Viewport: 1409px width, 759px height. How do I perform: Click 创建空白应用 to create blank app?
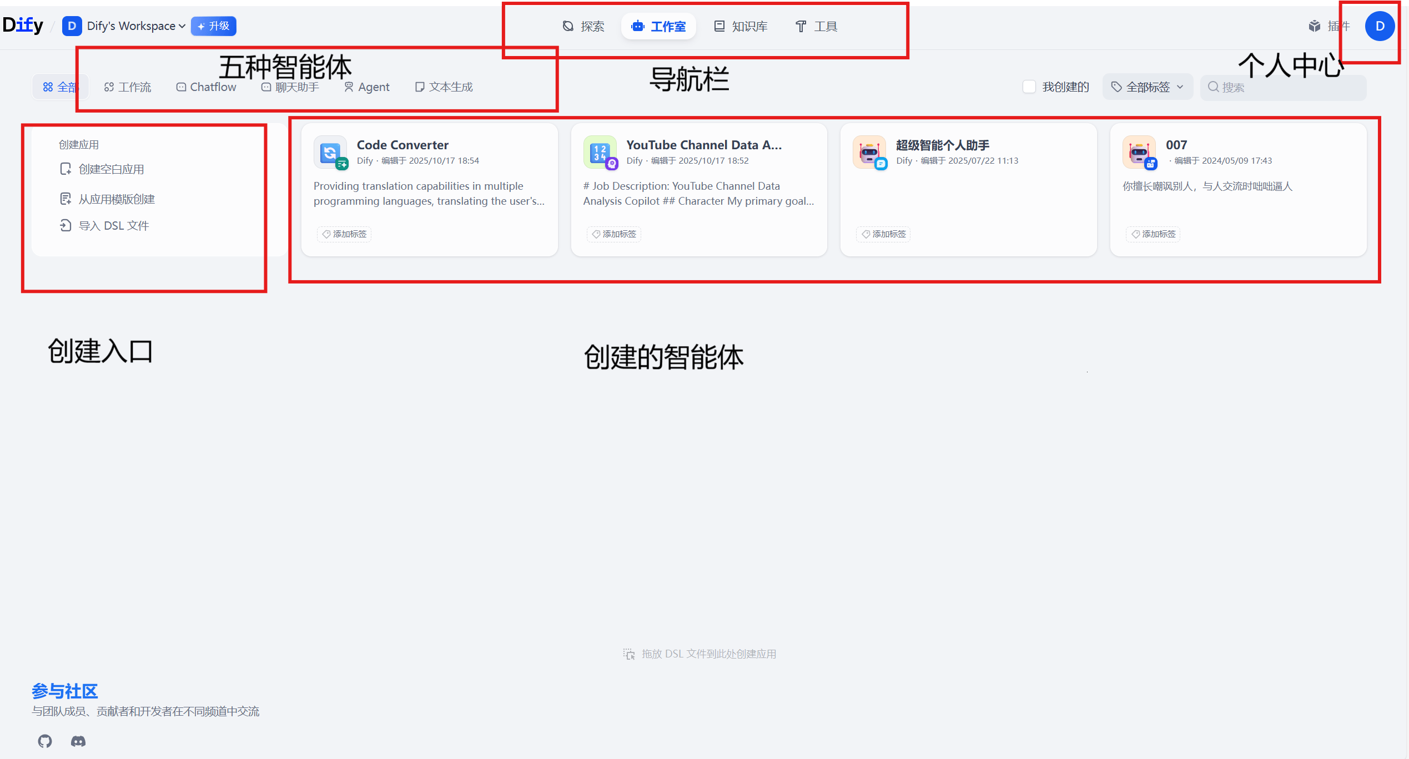[x=102, y=169]
